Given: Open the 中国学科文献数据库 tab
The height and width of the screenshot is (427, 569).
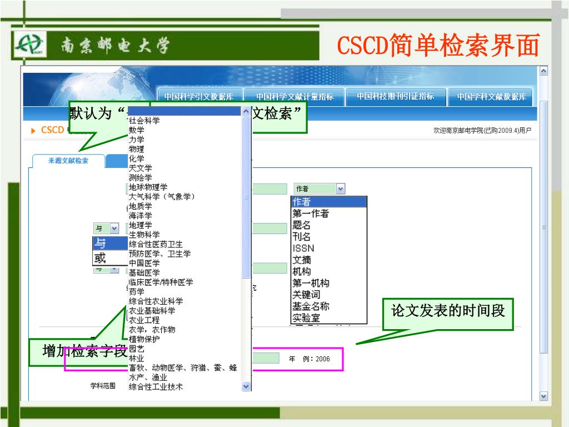Looking at the screenshot, I should click(491, 97).
